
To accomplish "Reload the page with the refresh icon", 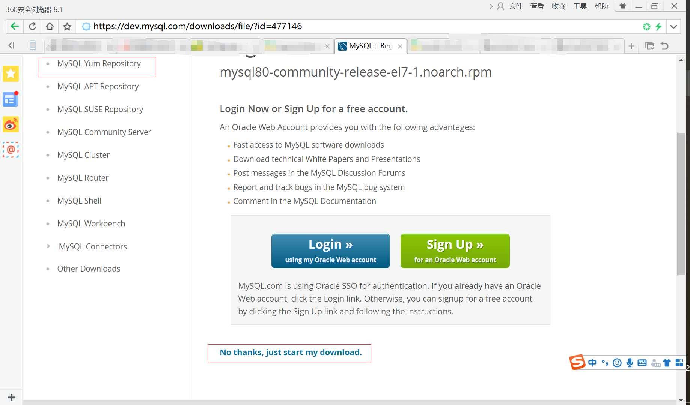I will [32, 26].
